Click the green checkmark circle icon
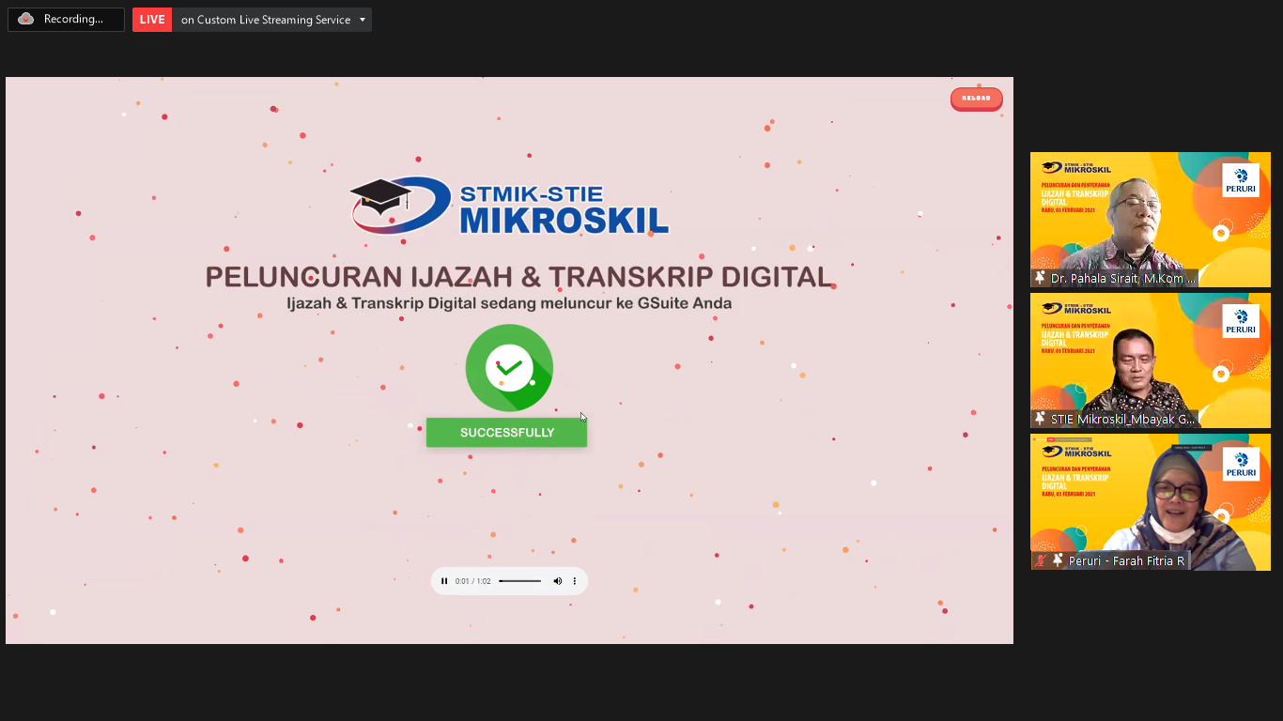 (x=509, y=368)
